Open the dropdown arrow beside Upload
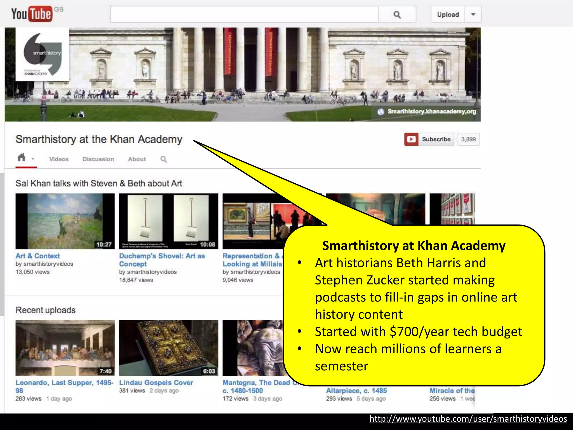Image resolution: width=573 pixels, height=430 pixels. coord(473,14)
